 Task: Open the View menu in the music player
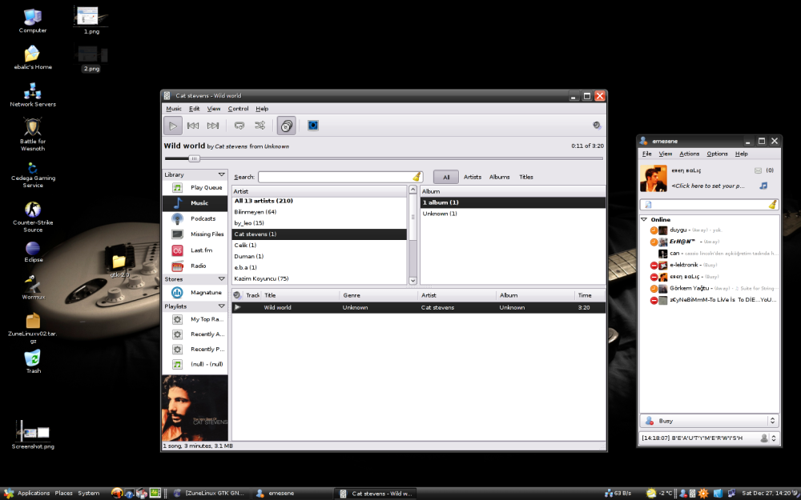click(214, 109)
